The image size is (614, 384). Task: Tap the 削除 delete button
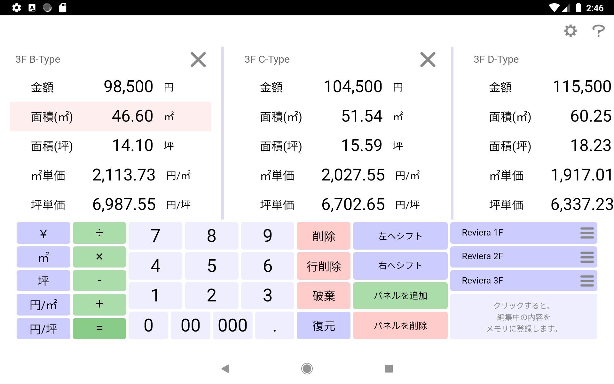point(324,236)
